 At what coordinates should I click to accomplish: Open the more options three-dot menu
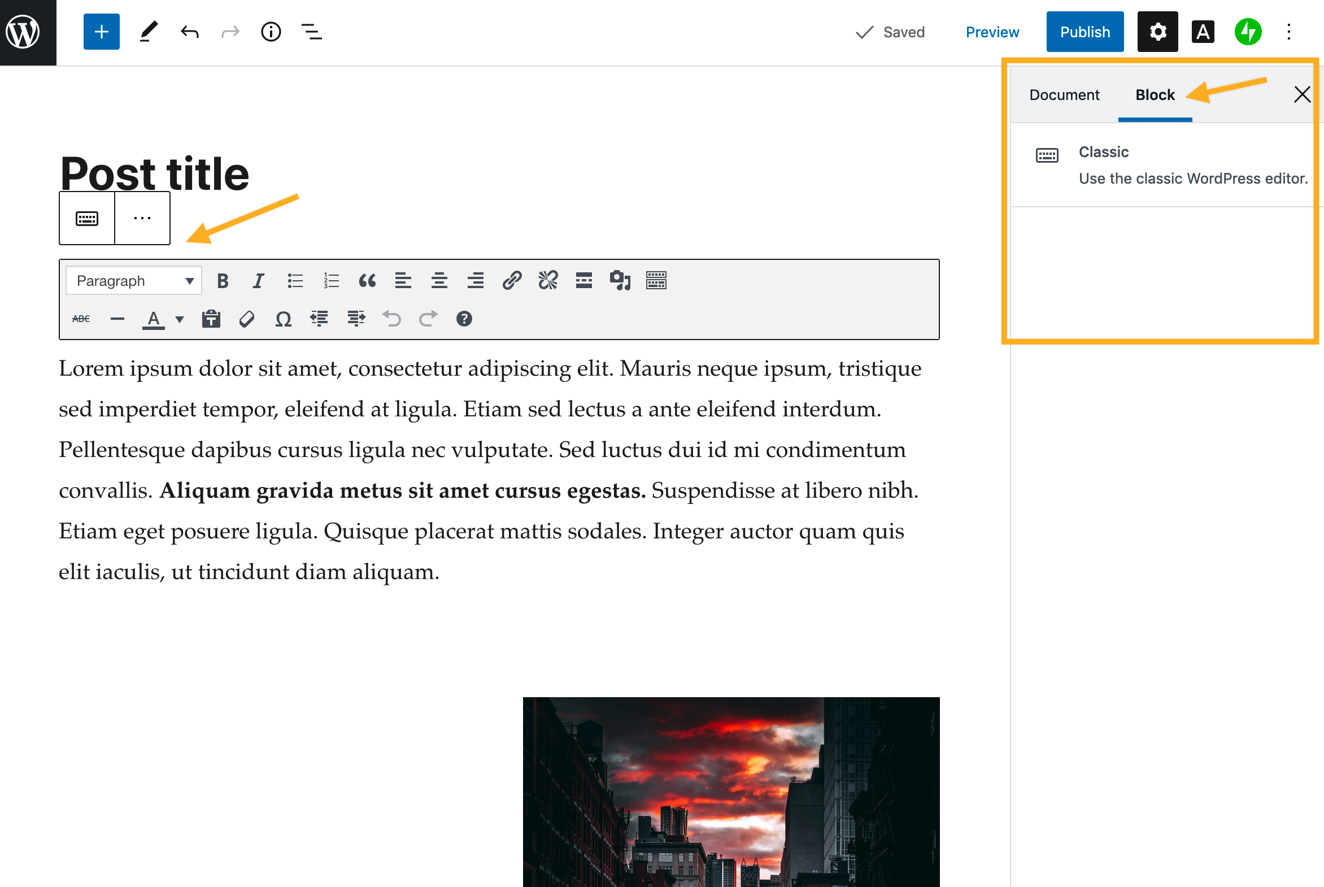[142, 218]
